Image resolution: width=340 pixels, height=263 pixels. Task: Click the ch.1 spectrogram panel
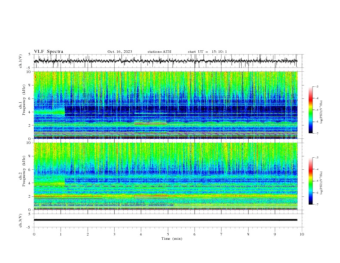coord(166,105)
